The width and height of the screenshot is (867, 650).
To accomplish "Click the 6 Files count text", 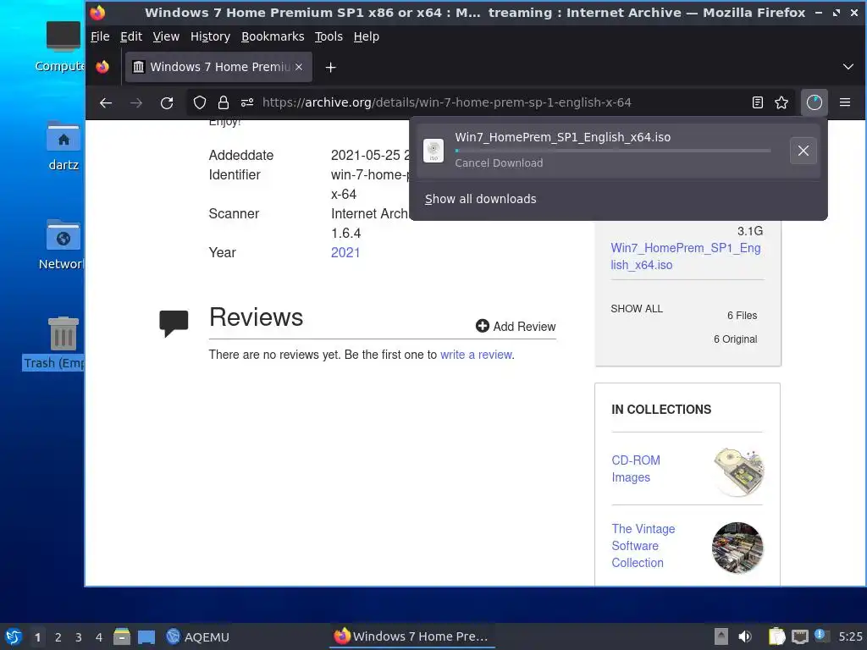I will (x=742, y=316).
